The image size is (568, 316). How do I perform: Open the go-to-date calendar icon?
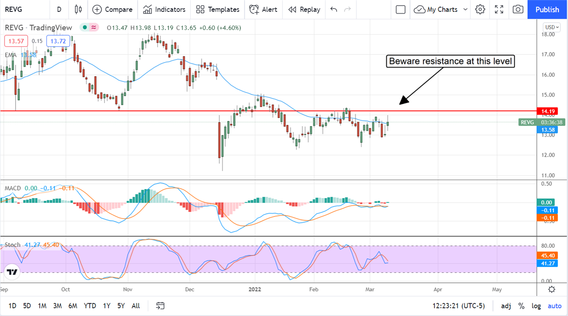click(x=160, y=306)
